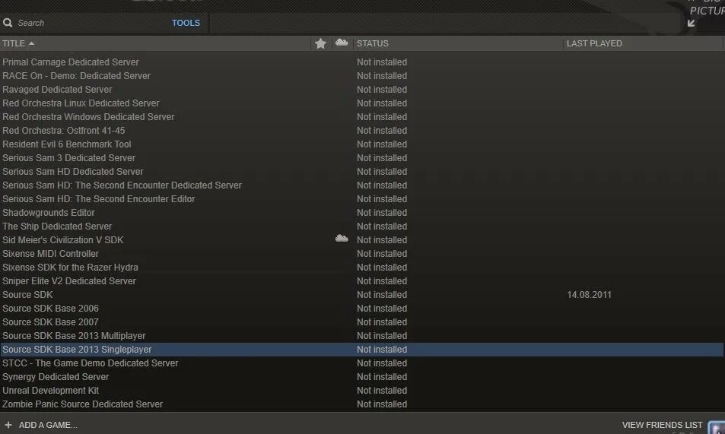Select Sixense SDK for the Razer Hydra
This screenshot has width=725, height=434.
(x=70, y=268)
